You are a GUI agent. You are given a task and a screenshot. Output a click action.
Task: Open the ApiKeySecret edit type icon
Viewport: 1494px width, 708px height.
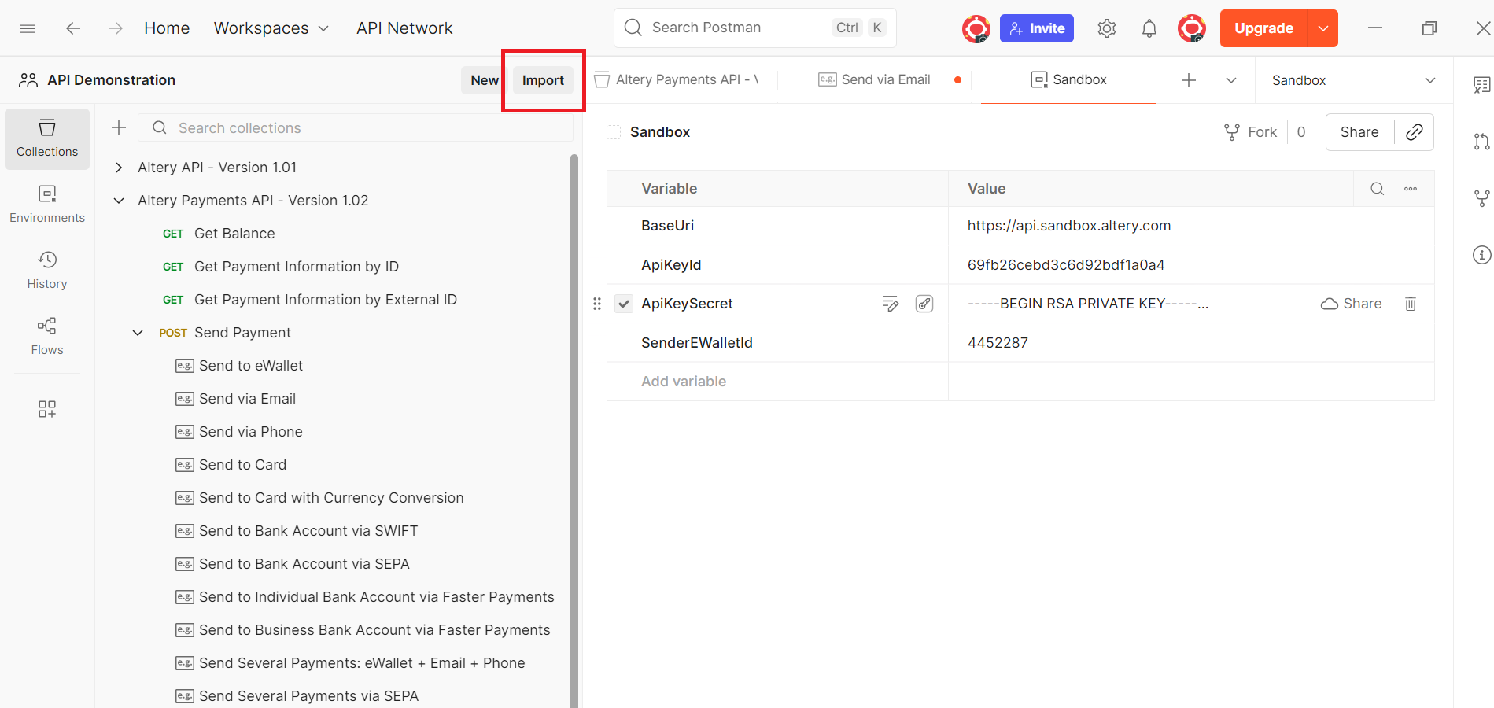[x=891, y=304]
